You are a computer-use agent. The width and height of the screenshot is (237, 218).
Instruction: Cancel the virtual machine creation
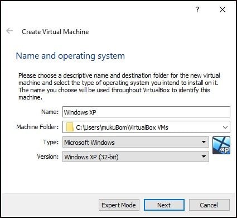click(x=209, y=205)
